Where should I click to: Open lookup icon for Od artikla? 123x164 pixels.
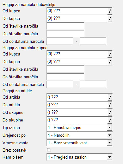110,97
